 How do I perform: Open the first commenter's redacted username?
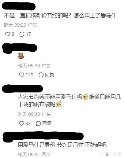coord(19,6)
